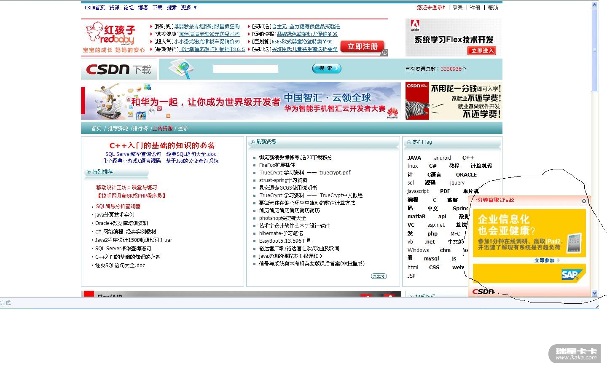Open the CSDN 下载 logo
Viewport: 607px width, 367px height.
point(118,70)
